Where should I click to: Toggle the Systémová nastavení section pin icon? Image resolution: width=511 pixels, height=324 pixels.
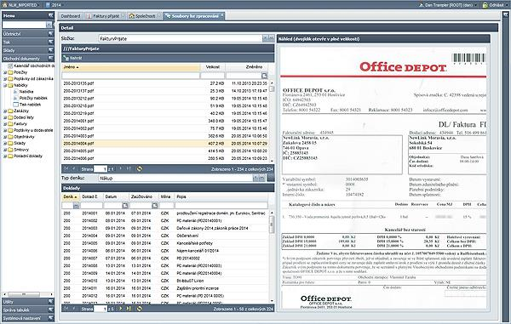pyautogui.click(x=51, y=318)
